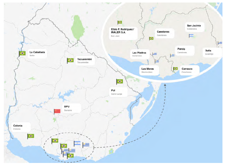The height and width of the screenshot is (167, 227).
Task: Click the Elbio P. Rodriguez / INALER S.A. card
Action: [x=123, y=32]
